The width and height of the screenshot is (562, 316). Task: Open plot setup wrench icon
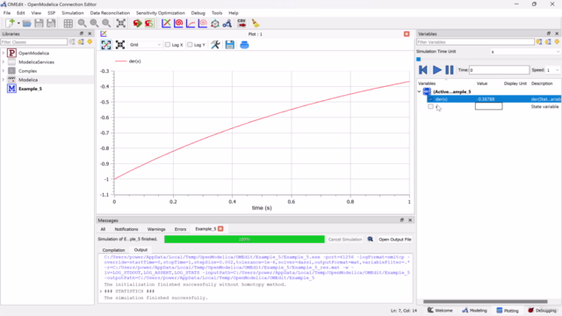pyautogui.click(x=215, y=45)
